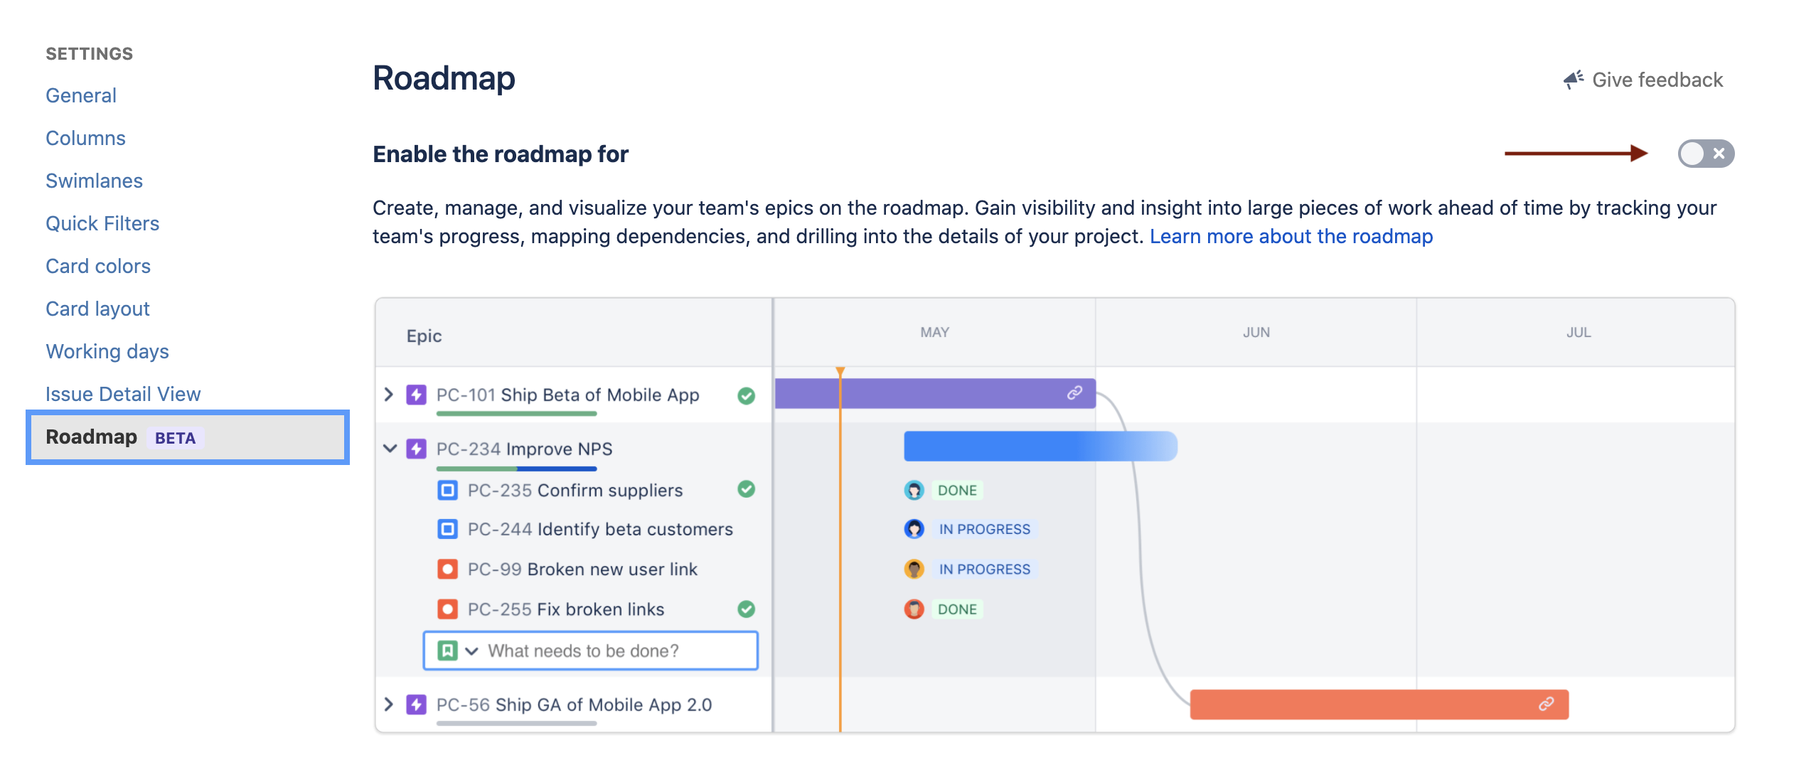Screen dimensions: 1816x775
Task: Collapse the PC-234 Improve NPS epic
Action: click(x=390, y=449)
